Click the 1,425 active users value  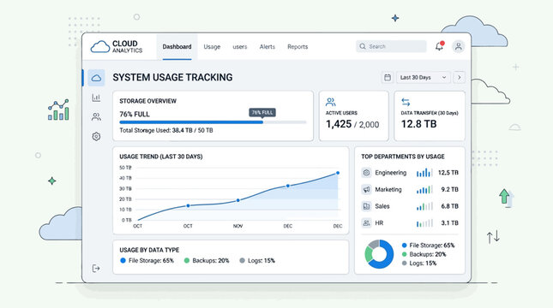[x=339, y=124]
